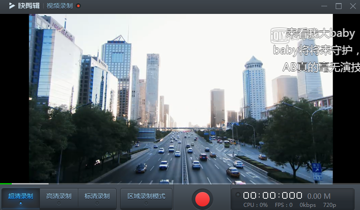This screenshot has height=210, width=360.
Task: Close the 快剪辑 window
Action: pyautogui.click(x=353, y=6)
